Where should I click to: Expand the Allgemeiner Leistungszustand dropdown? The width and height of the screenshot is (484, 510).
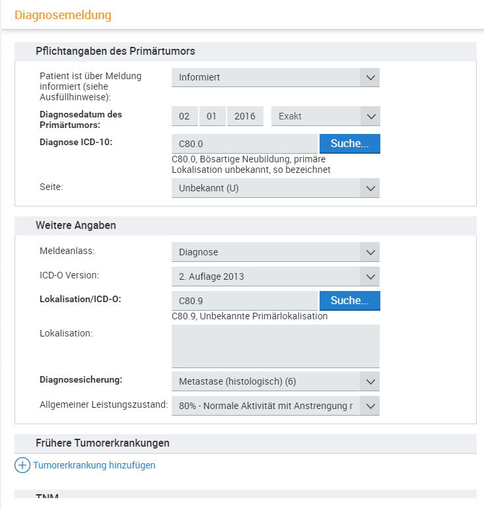point(275,406)
